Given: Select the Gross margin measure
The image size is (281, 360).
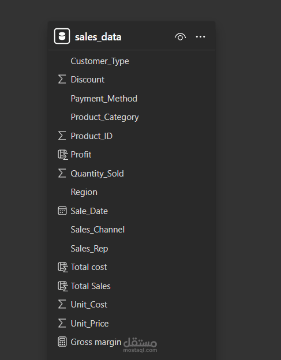Looking at the screenshot, I should pos(96,342).
